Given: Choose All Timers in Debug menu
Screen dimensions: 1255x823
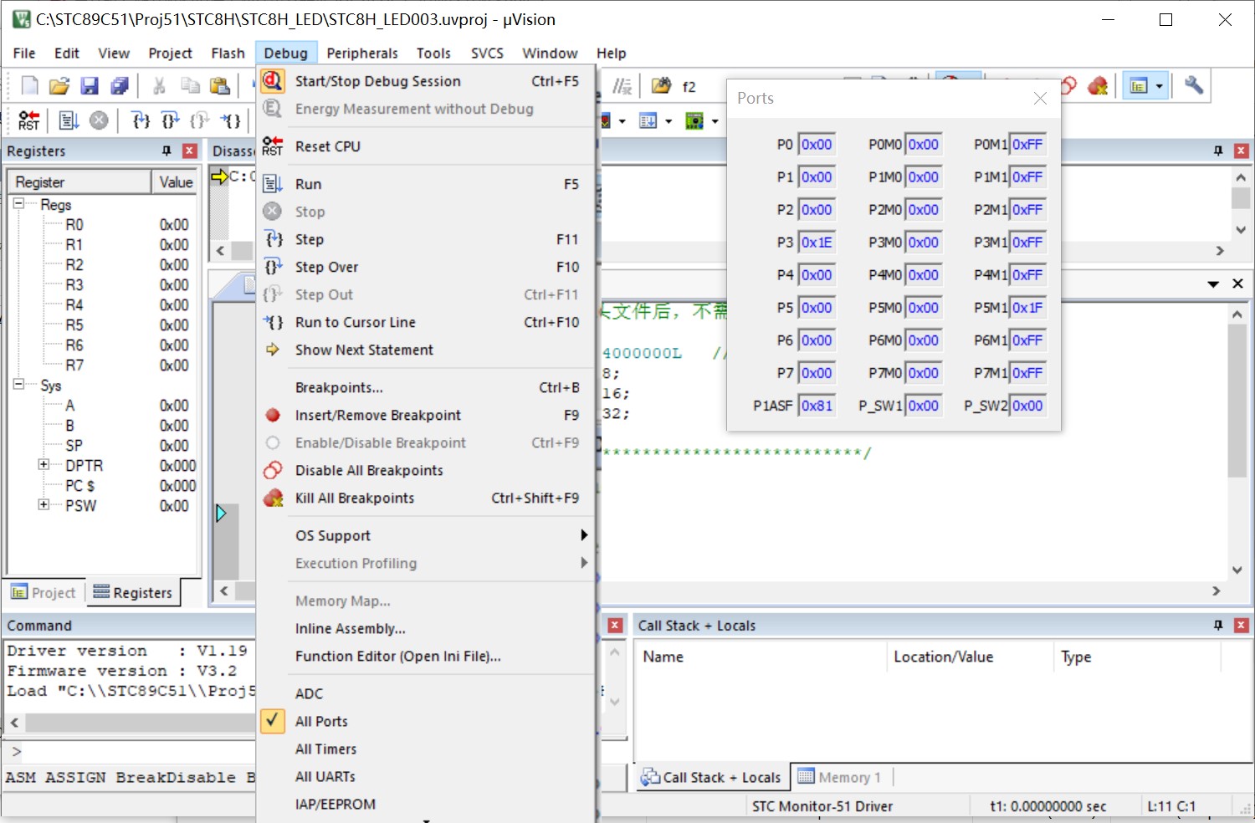Looking at the screenshot, I should coord(425,749).
